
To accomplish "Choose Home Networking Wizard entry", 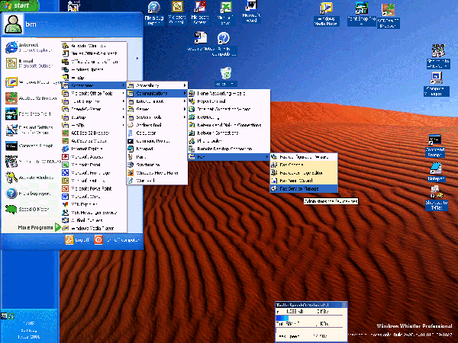I will tap(229, 93).
